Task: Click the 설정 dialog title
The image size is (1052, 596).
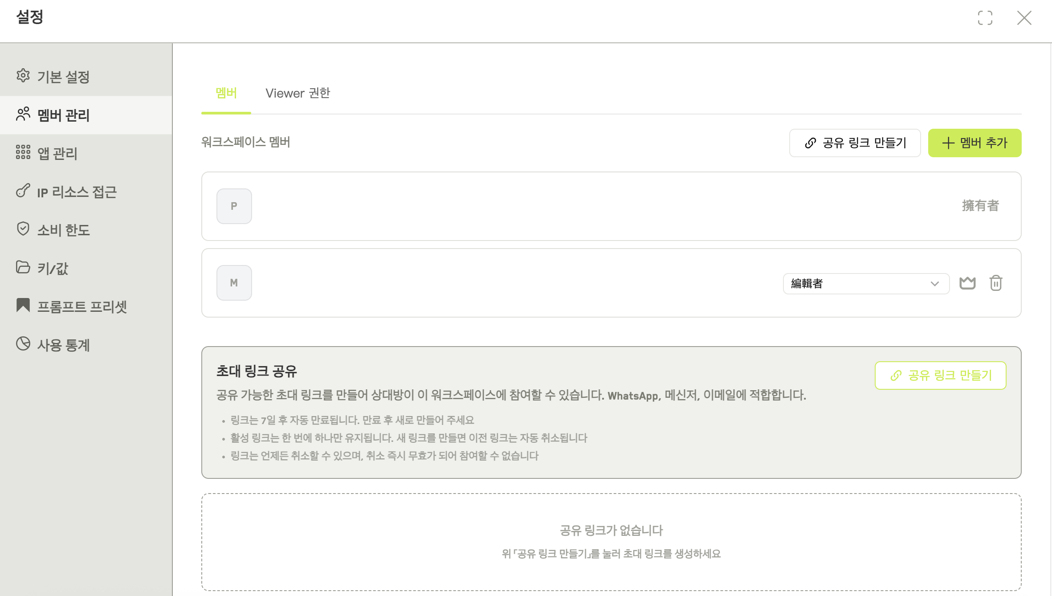Action: tap(30, 17)
